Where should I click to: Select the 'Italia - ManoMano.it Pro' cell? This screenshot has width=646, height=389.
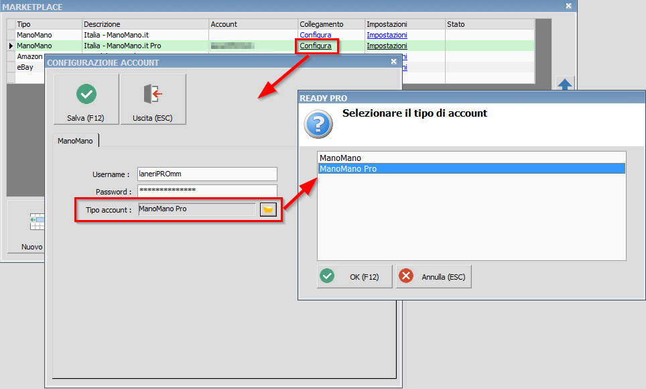point(145,46)
